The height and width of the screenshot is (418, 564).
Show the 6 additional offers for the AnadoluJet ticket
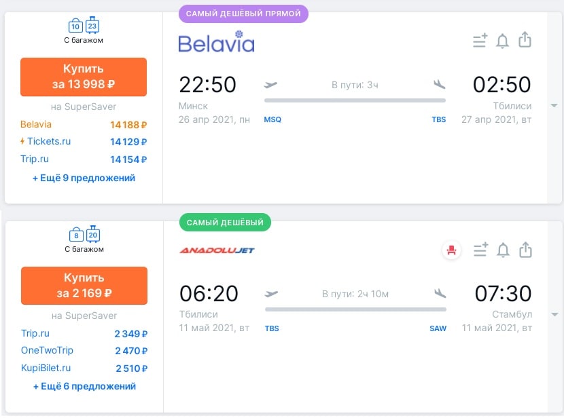(x=84, y=386)
